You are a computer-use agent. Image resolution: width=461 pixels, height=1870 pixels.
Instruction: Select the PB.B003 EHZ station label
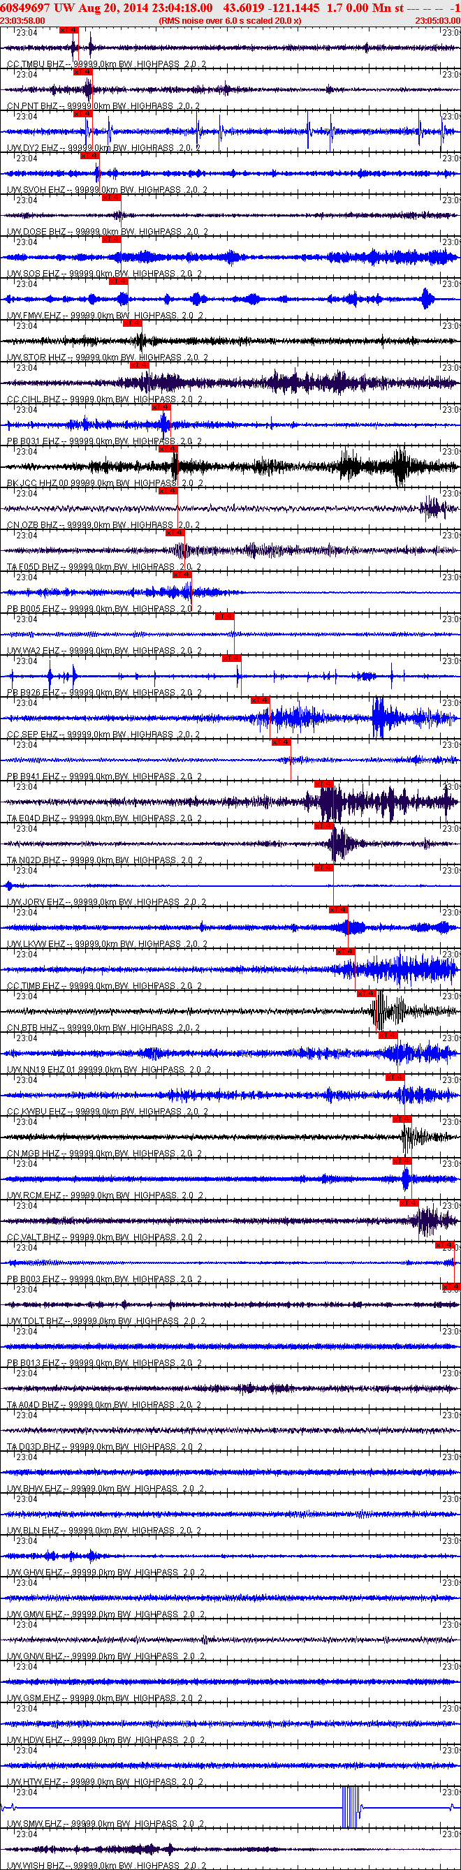pos(105,1280)
